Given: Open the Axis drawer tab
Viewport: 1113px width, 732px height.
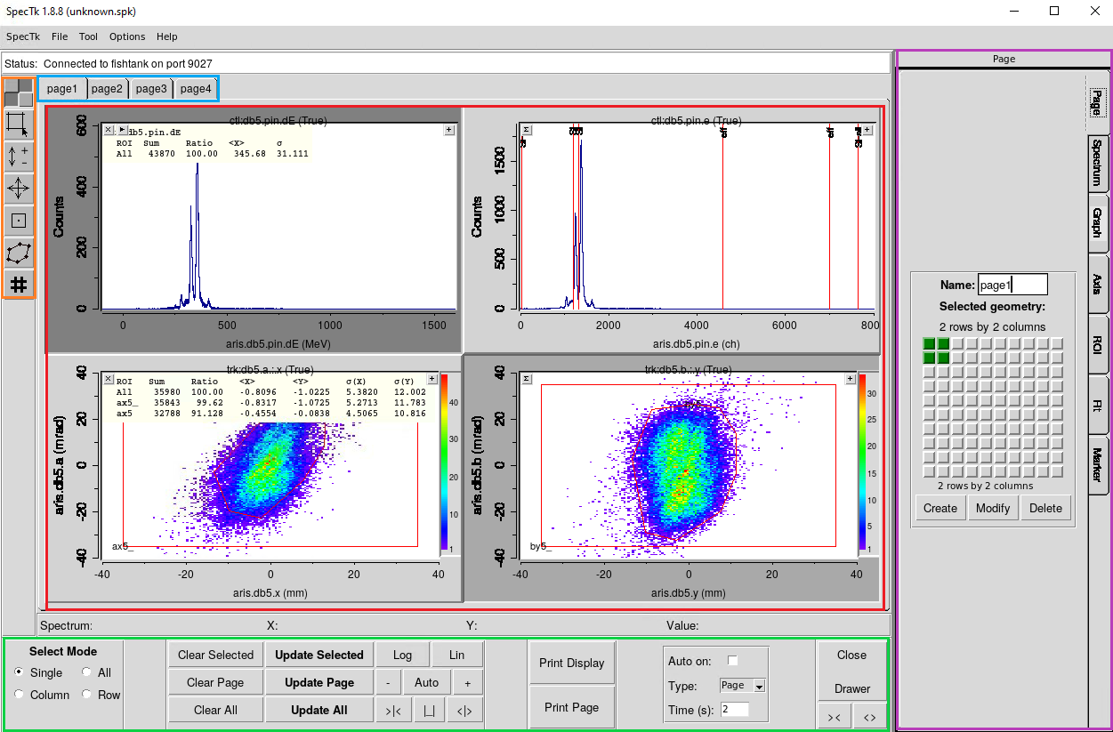Looking at the screenshot, I should pyautogui.click(x=1098, y=284).
